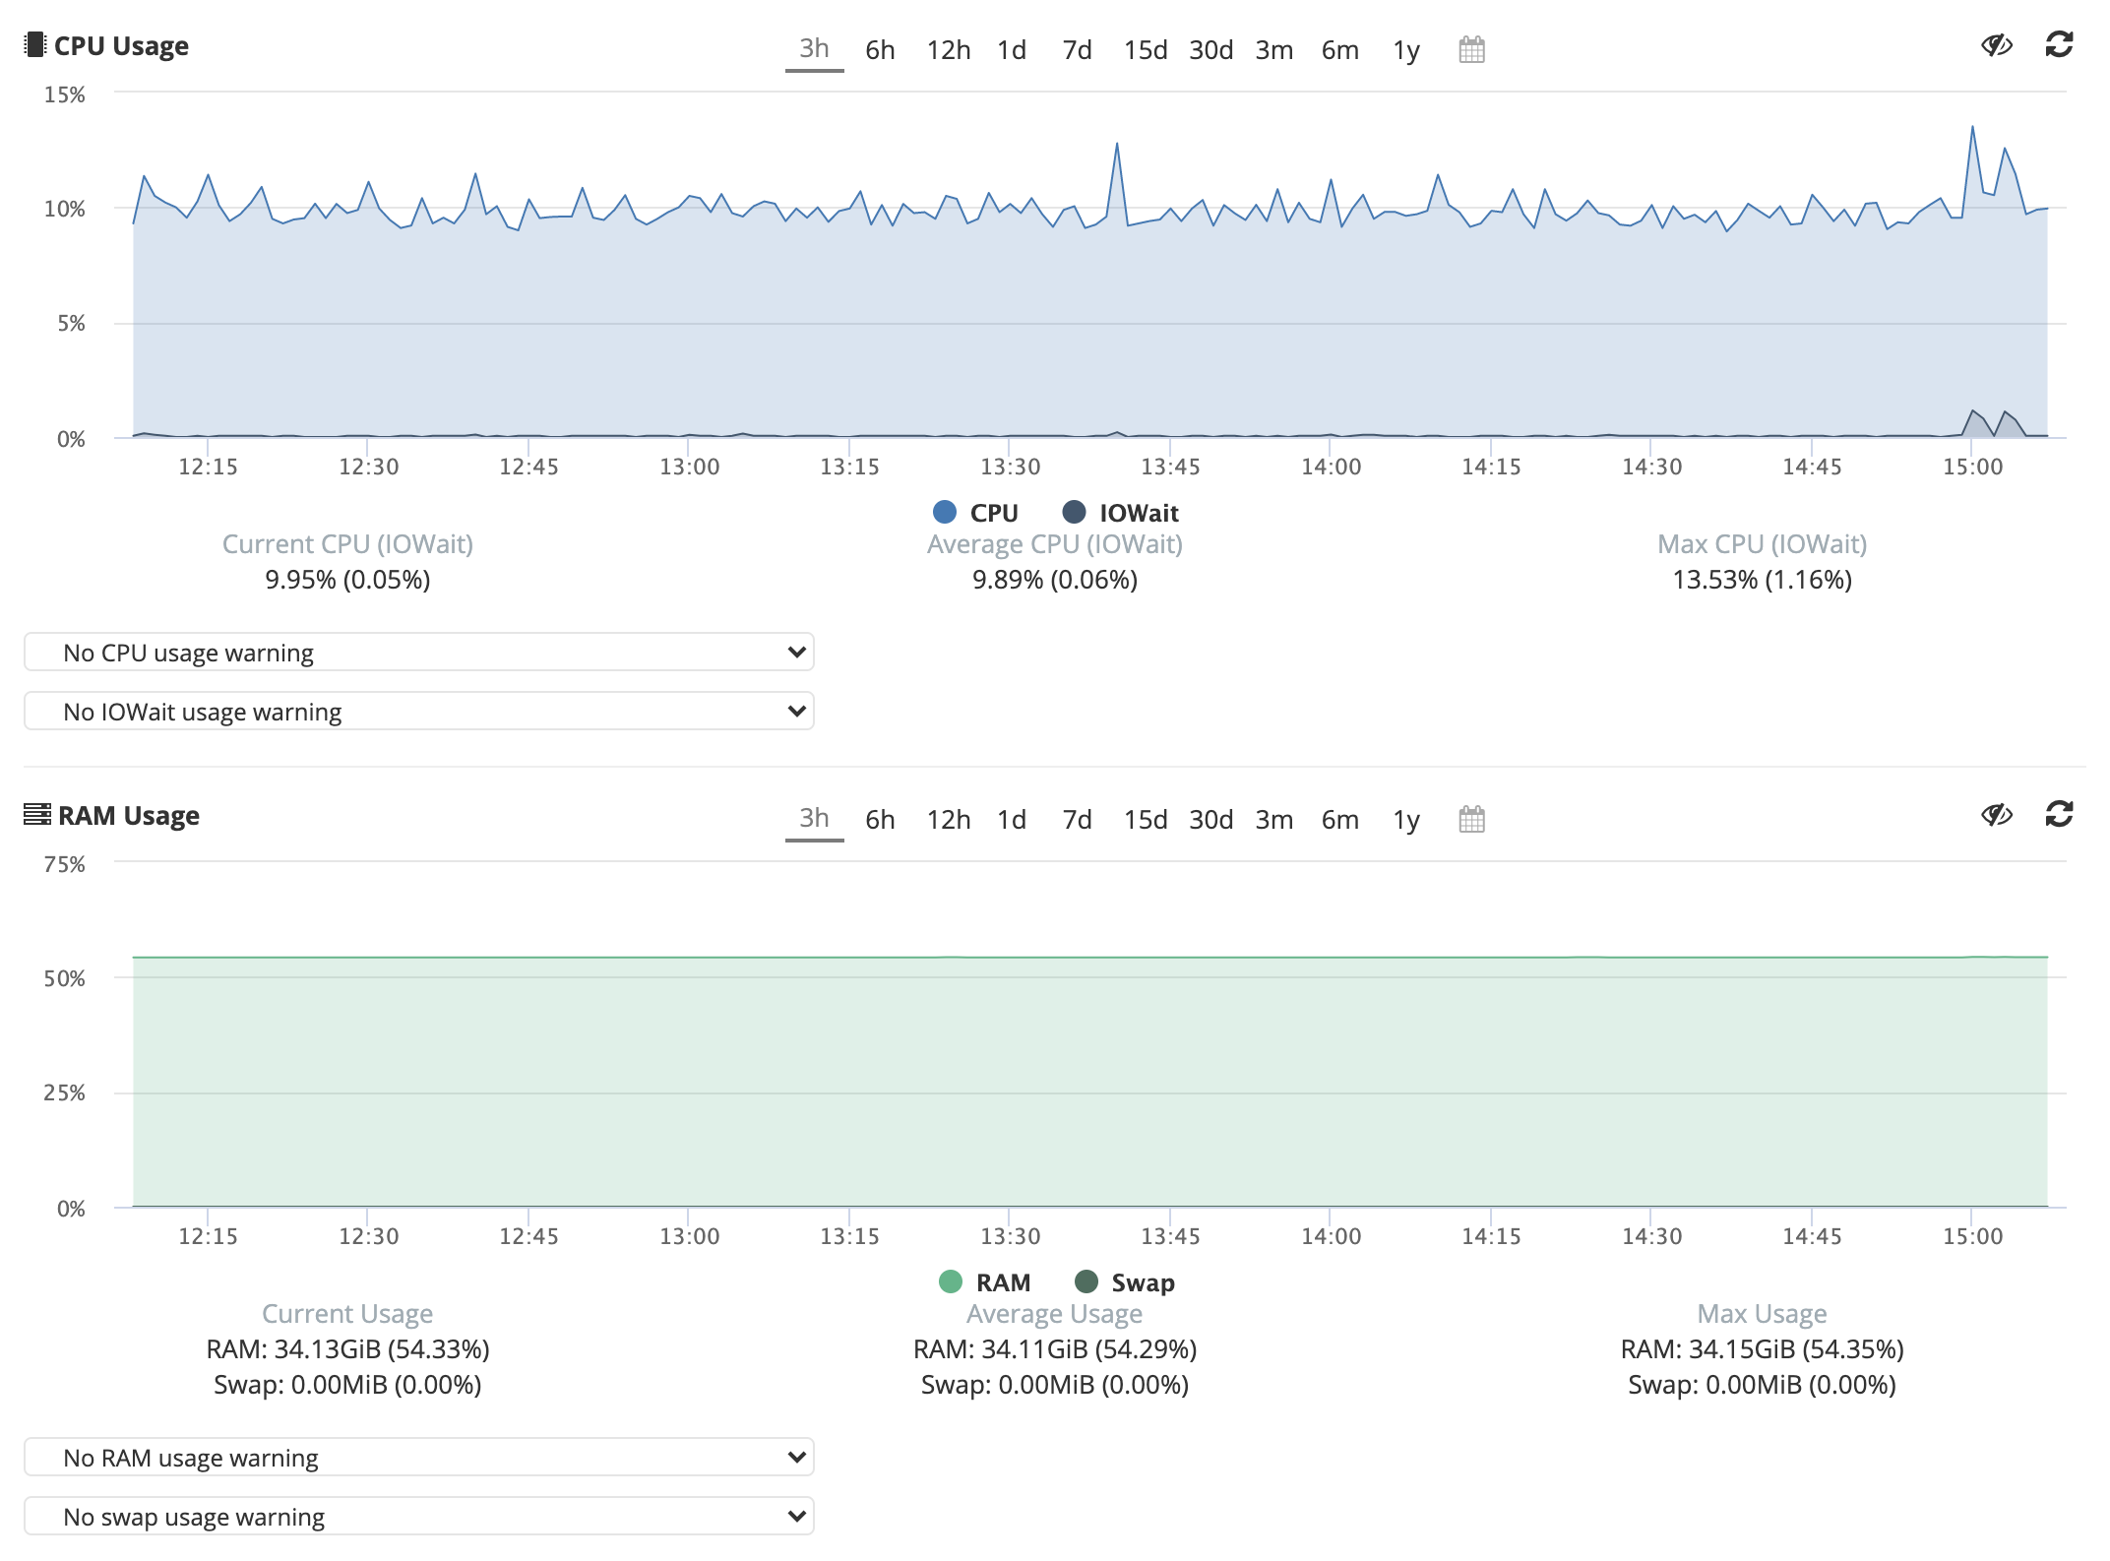Open calendar date picker for CPU Usage

tap(1471, 49)
